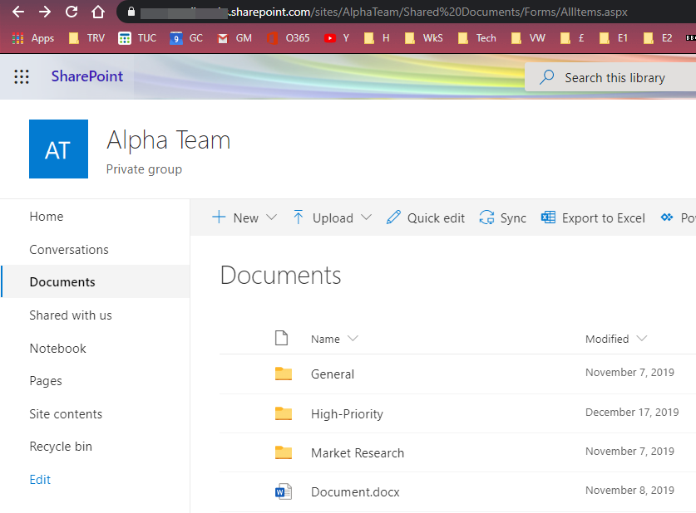The width and height of the screenshot is (696, 513).
Task: Open the E2 bookmark folder
Action: pyautogui.click(x=658, y=38)
